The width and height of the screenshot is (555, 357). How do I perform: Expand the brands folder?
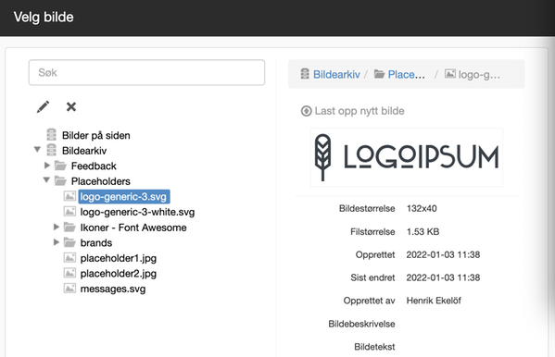56,241
